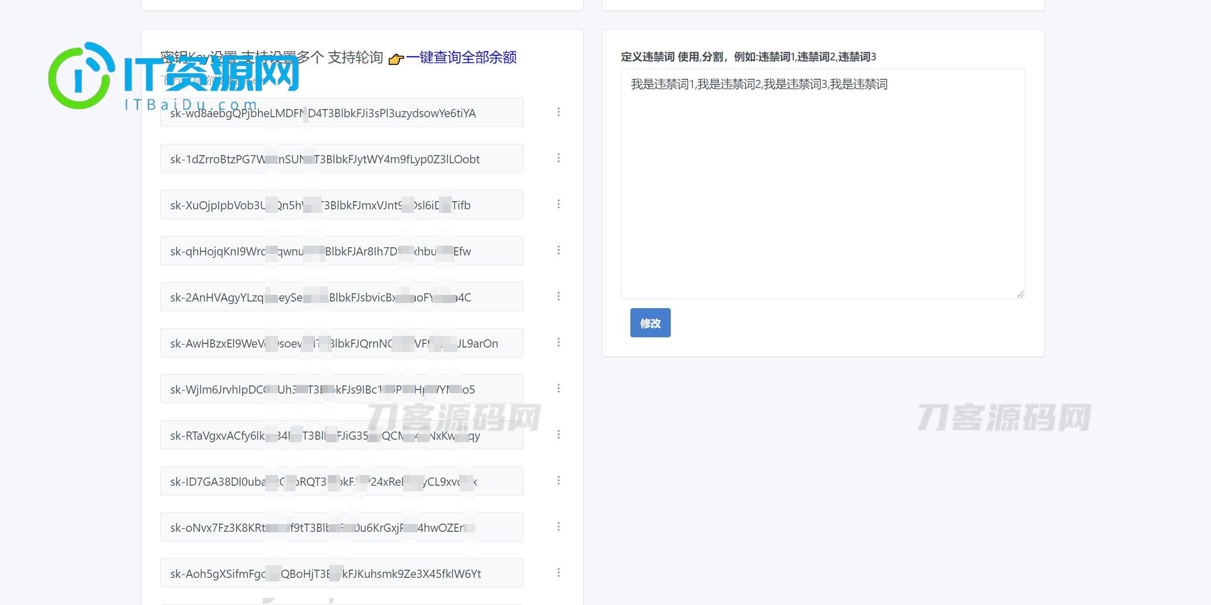Focus the 违禁词 textarea
The height and width of the screenshot is (605, 1211).
point(823,184)
